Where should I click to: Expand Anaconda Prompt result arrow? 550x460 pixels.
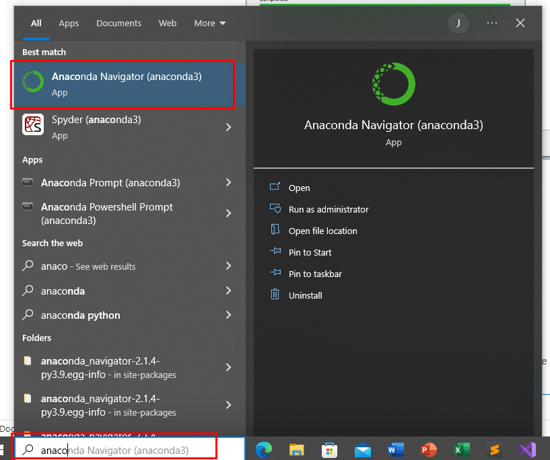pos(228,182)
